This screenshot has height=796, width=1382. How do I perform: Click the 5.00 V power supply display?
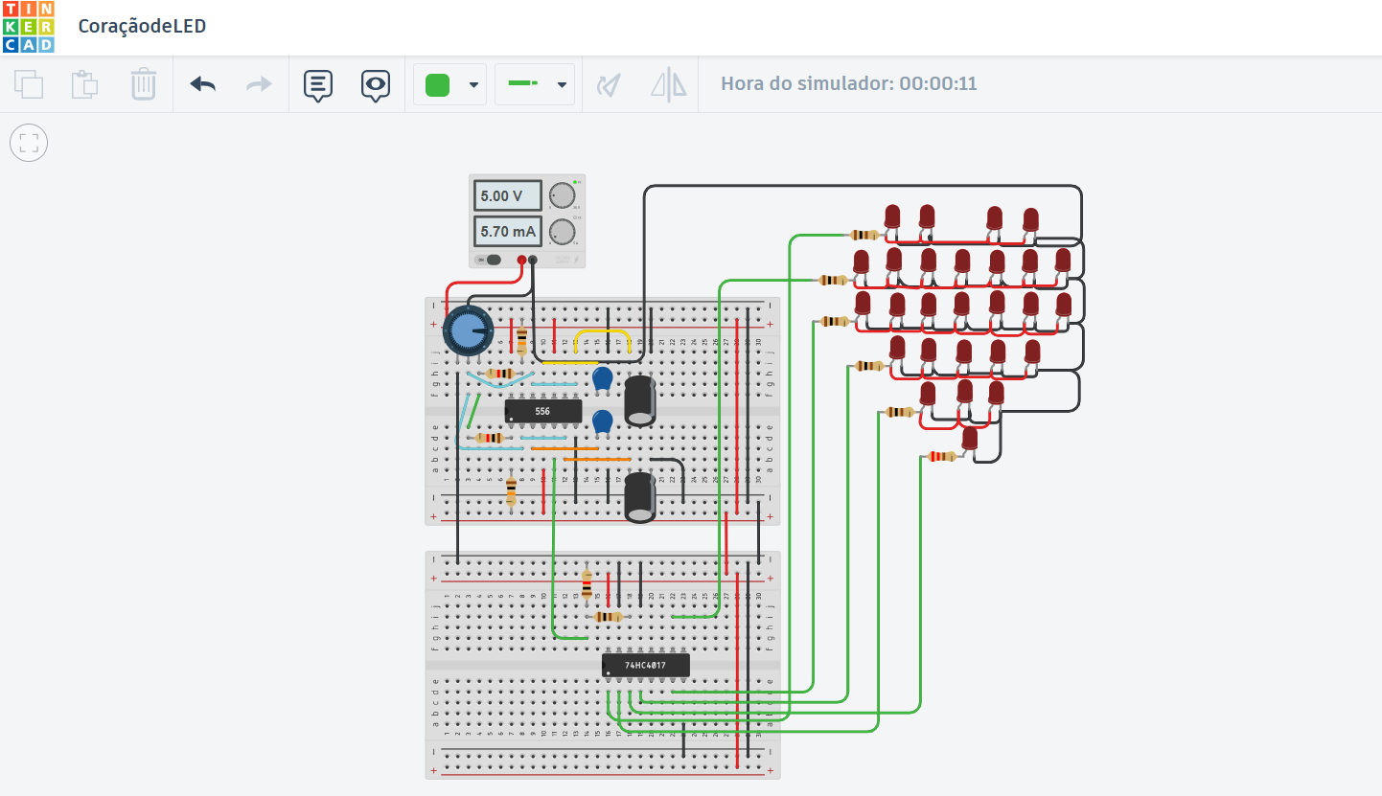click(x=507, y=195)
